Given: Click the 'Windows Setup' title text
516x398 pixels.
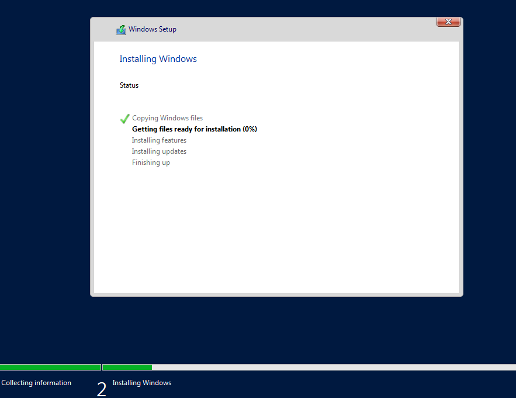Looking at the screenshot, I should pyautogui.click(x=152, y=29).
